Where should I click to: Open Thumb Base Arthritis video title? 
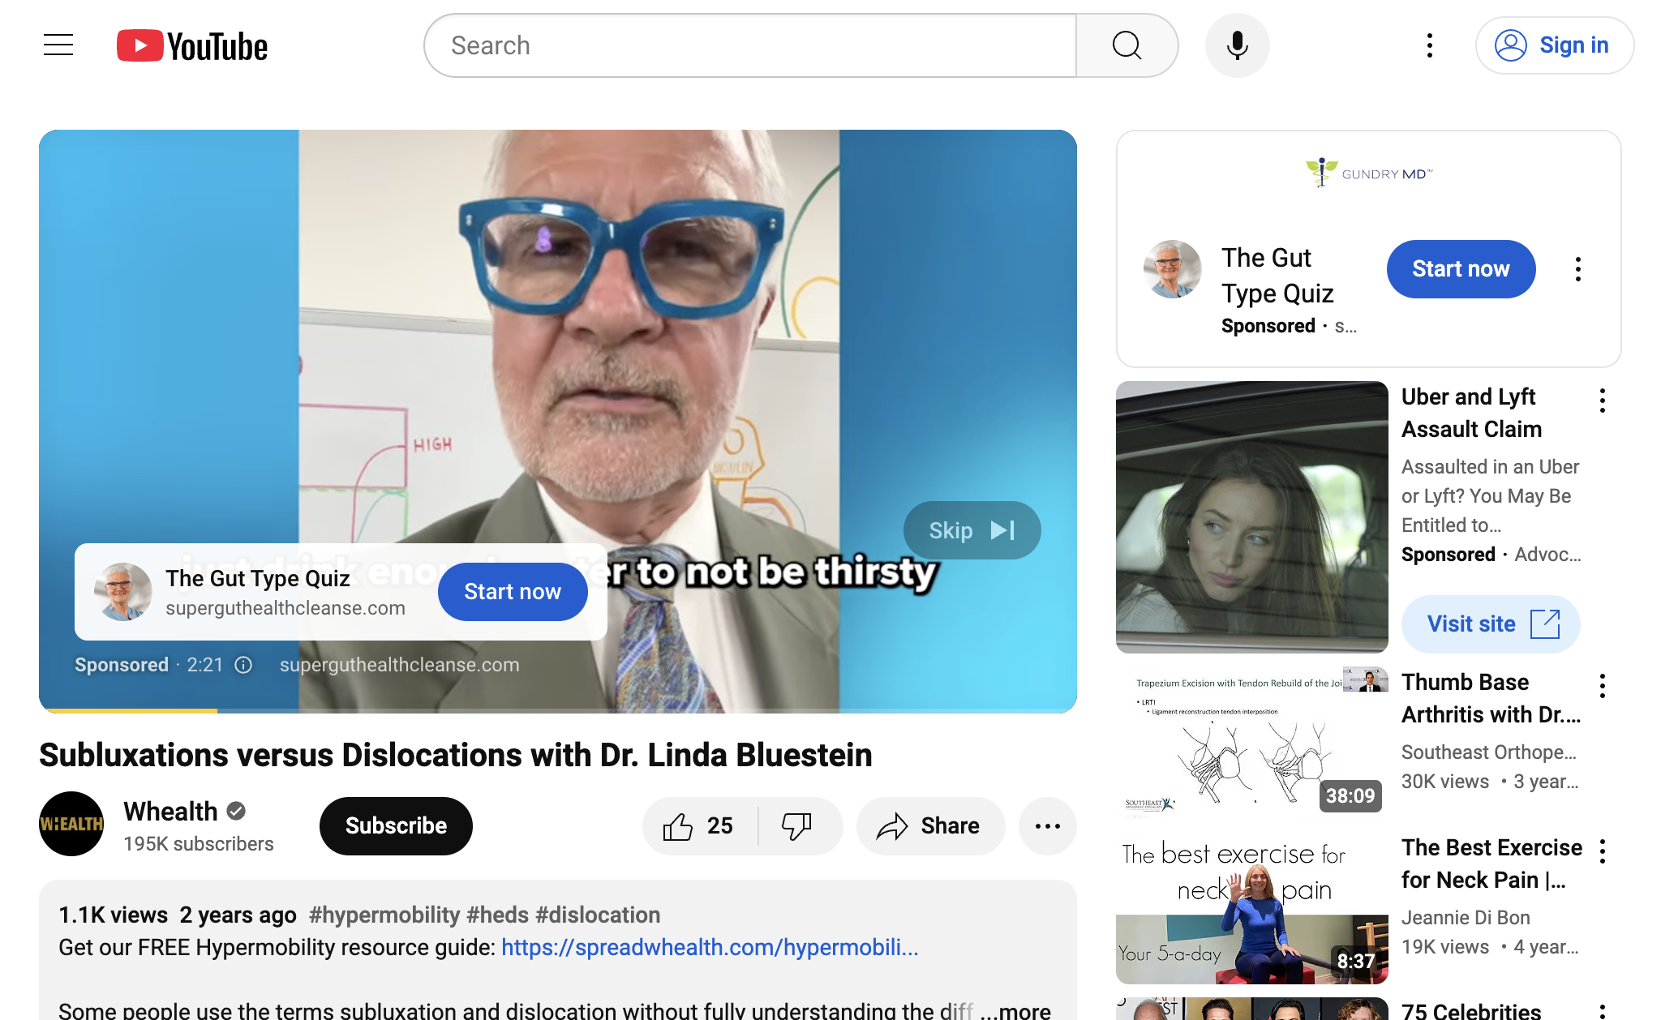click(x=1491, y=698)
